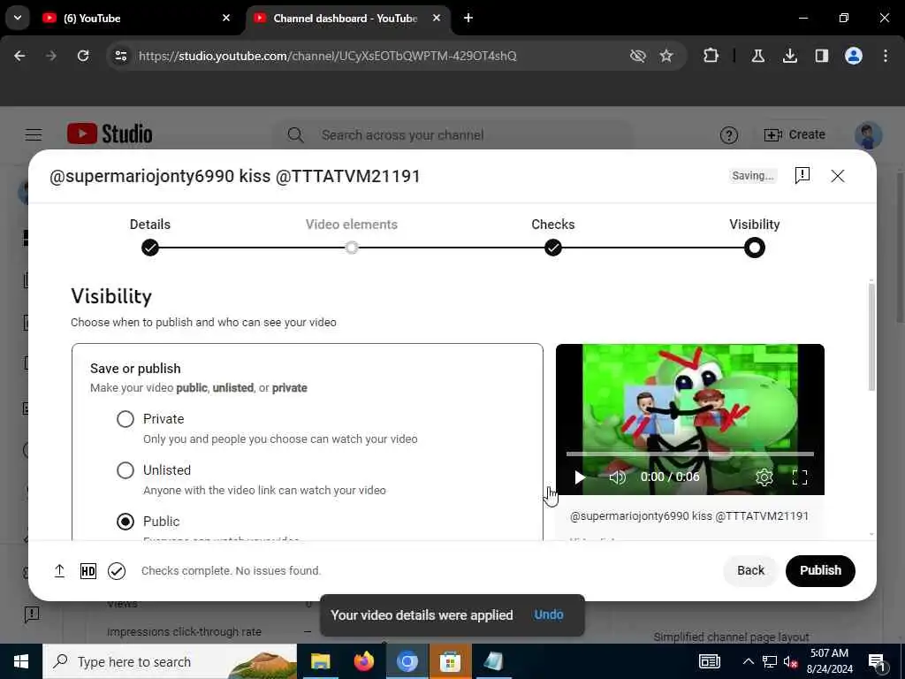This screenshot has height=679, width=905.
Task: Open Microsoft Store from taskbar
Action: (x=450, y=661)
